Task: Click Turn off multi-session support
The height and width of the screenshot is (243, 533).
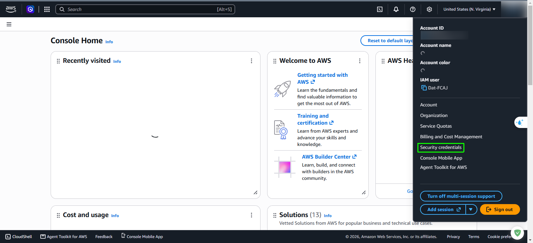Action: [x=461, y=196]
